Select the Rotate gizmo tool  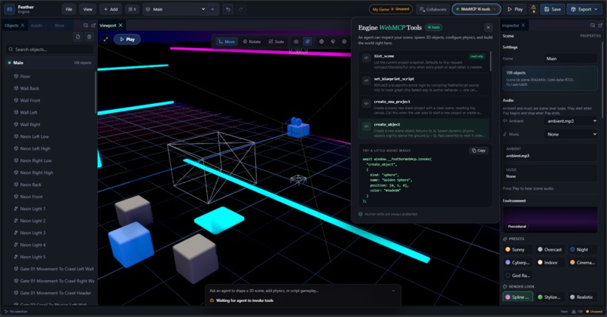tap(252, 41)
